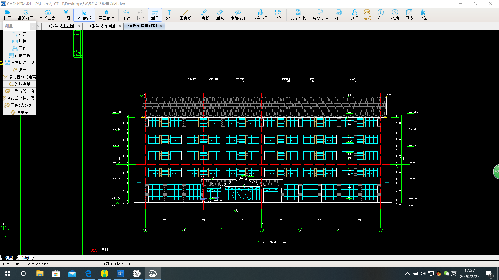Switch the 英 input method indicator
Viewport: 499px width, 280px height.
pos(454,273)
